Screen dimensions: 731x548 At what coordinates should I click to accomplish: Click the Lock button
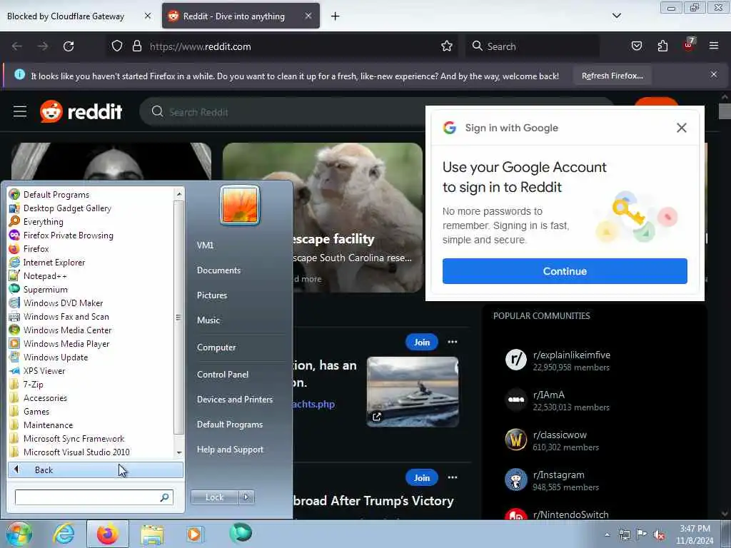[214, 497]
